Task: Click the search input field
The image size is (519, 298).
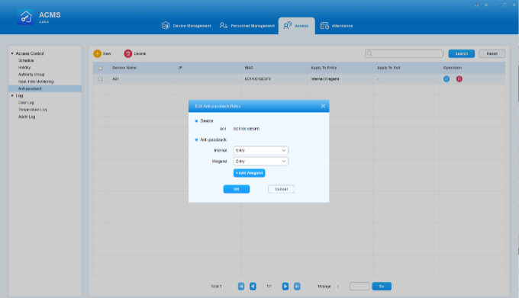Action: (x=405, y=53)
